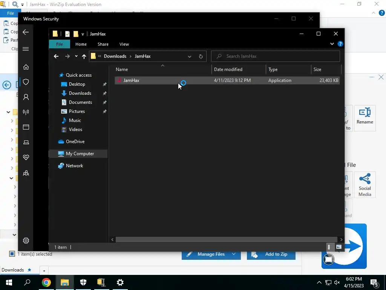Open App & browser control icon
The height and width of the screenshot is (290, 386).
[26, 127]
